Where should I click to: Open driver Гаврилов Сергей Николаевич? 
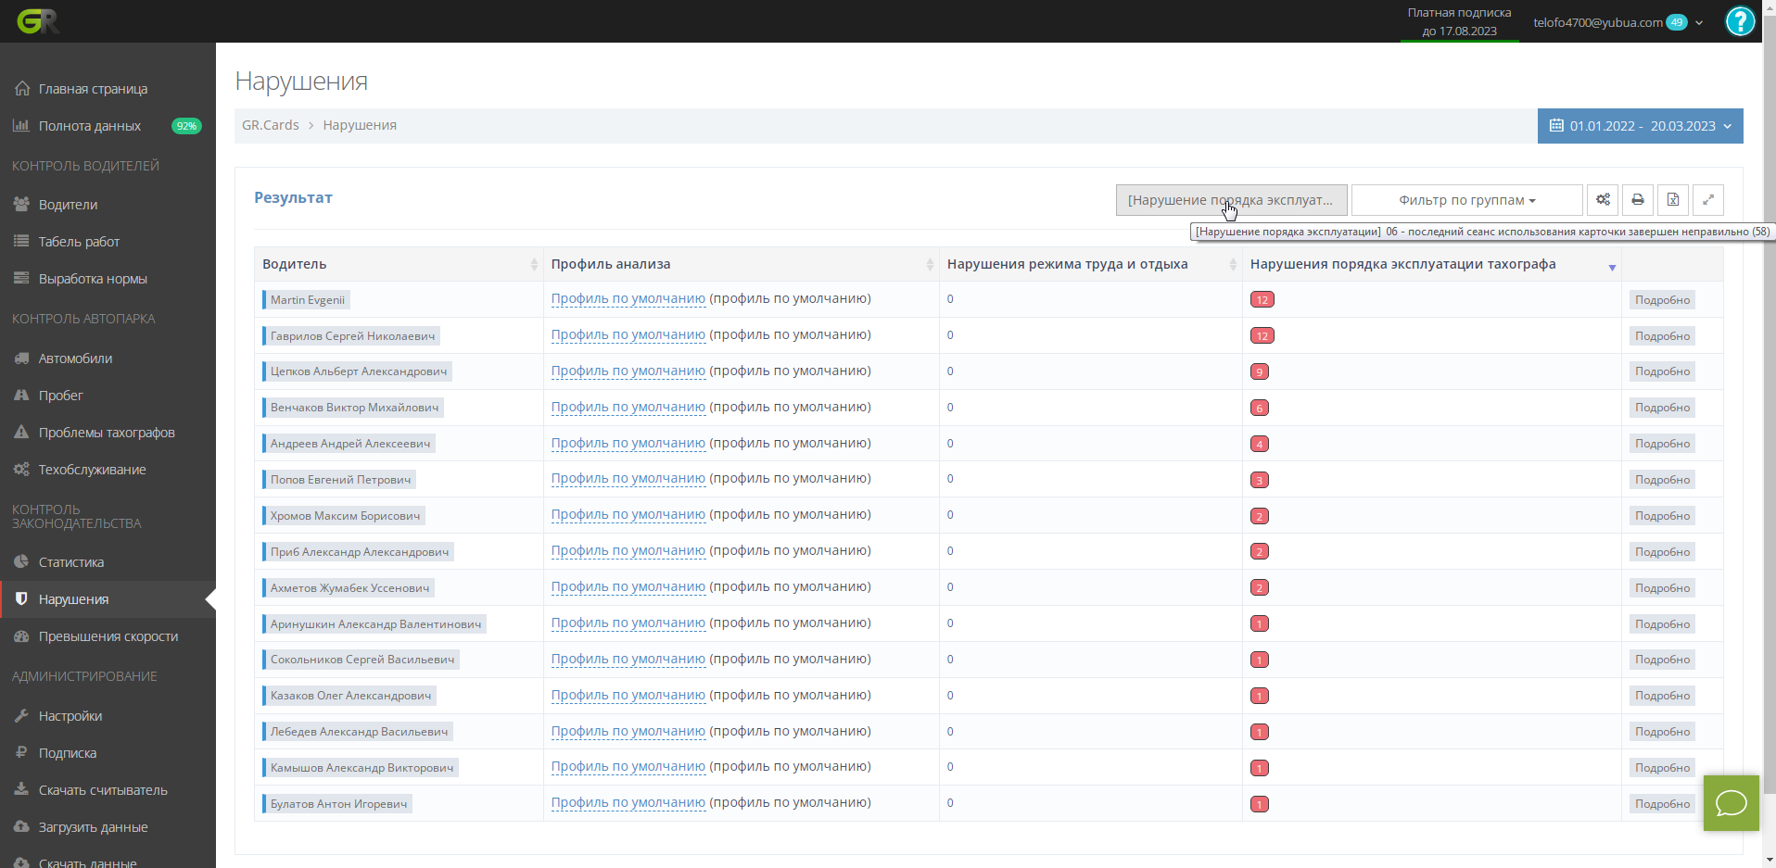(x=352, y=336)
